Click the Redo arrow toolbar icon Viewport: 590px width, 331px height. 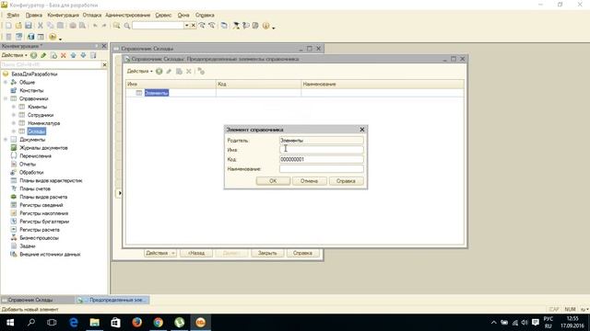point(104,26)
